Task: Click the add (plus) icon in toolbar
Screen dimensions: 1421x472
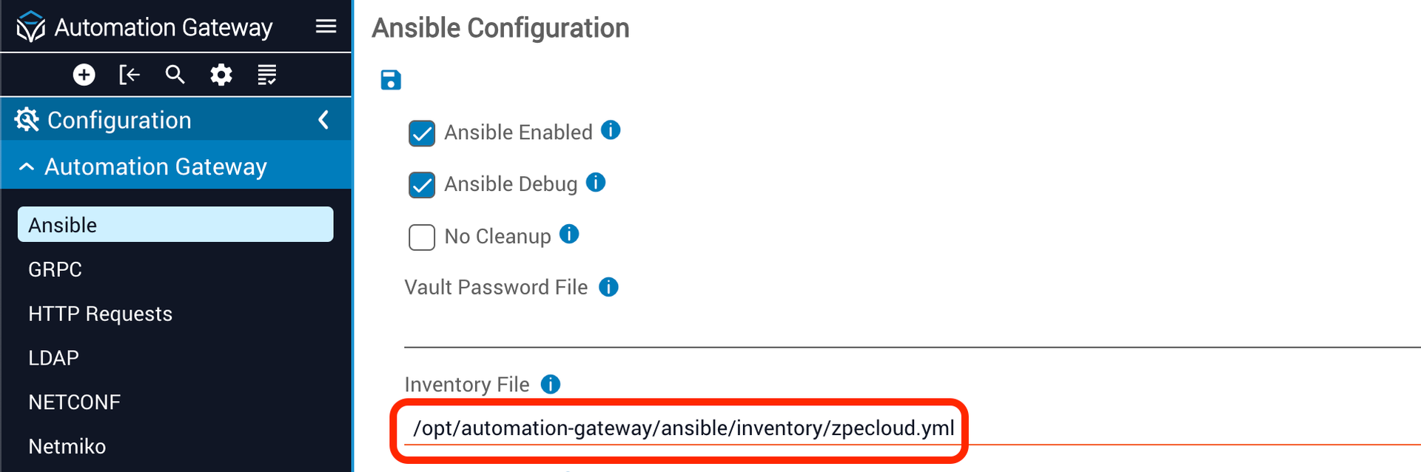Action: 84,75
